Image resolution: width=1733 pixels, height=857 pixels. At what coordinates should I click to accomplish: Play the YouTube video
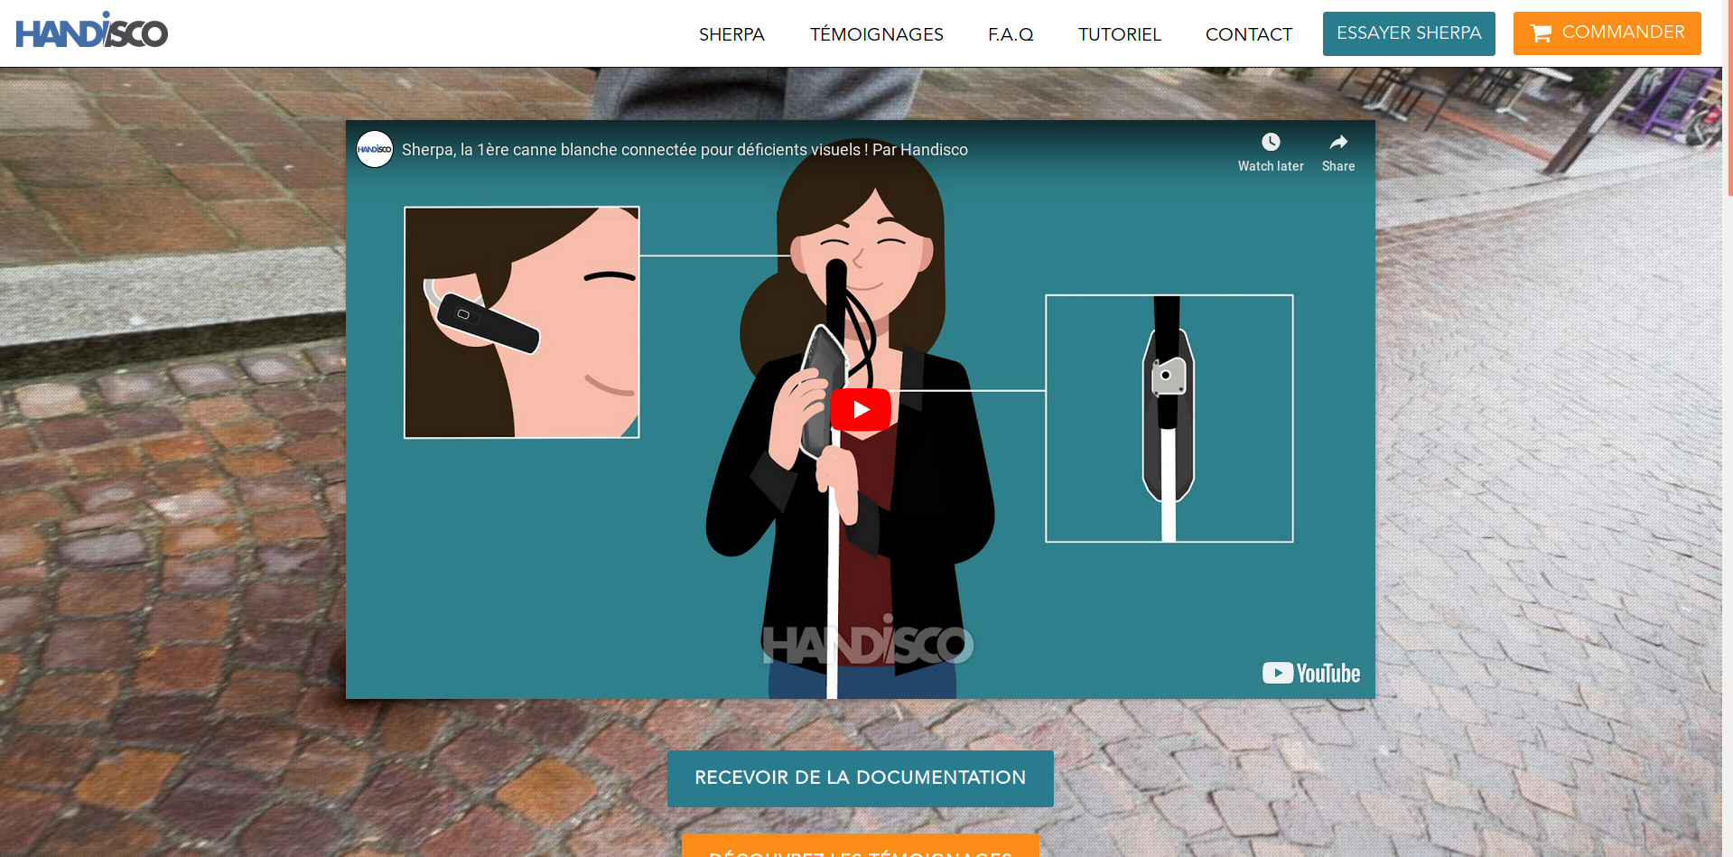(x=861, y=409)
